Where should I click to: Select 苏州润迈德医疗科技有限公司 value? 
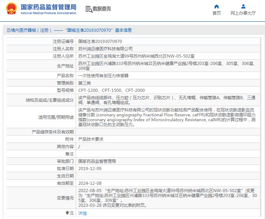[105, 49]
